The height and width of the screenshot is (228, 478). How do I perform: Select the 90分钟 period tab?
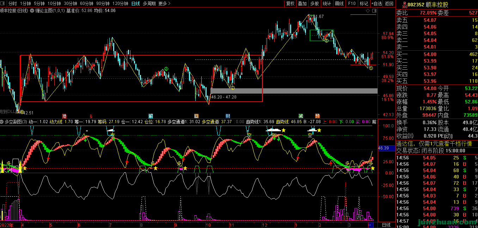coord(103,4)
